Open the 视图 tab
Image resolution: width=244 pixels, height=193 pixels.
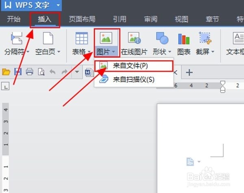(181, 19)
